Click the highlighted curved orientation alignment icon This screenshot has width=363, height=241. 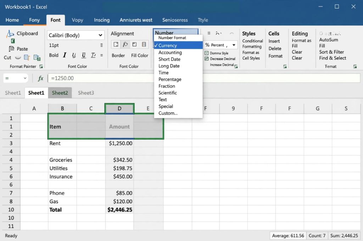125,44
